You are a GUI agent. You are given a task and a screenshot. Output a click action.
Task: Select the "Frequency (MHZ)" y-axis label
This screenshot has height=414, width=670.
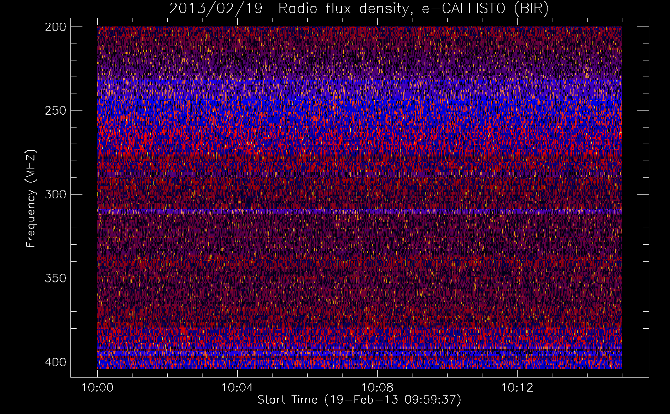click(x=31, y=198)
